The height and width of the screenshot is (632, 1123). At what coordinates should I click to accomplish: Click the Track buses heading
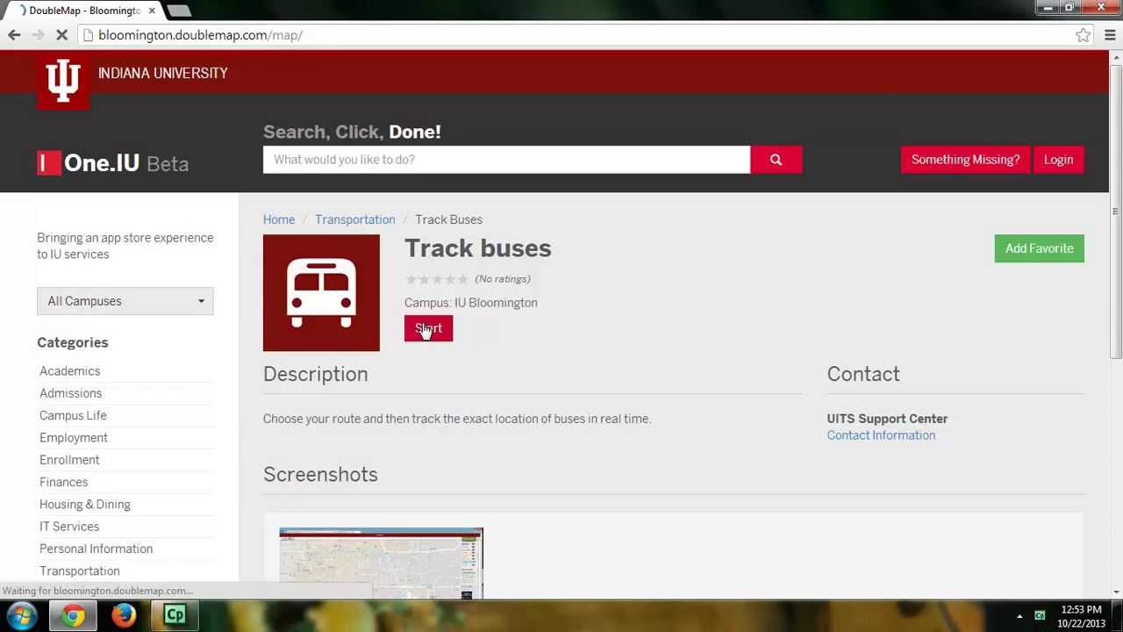(478, 248)
